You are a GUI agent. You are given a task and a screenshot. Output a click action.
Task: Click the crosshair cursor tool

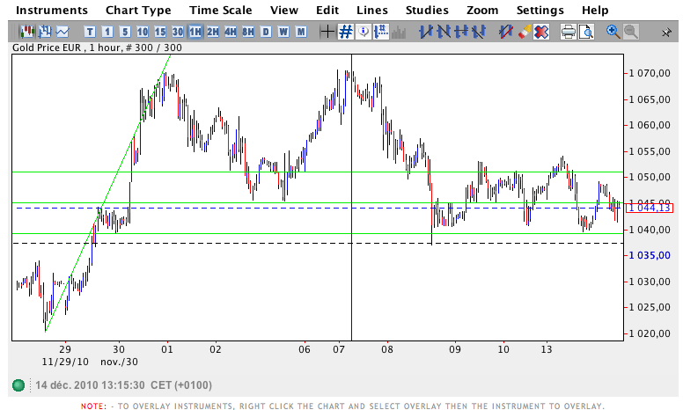point(327,32)
